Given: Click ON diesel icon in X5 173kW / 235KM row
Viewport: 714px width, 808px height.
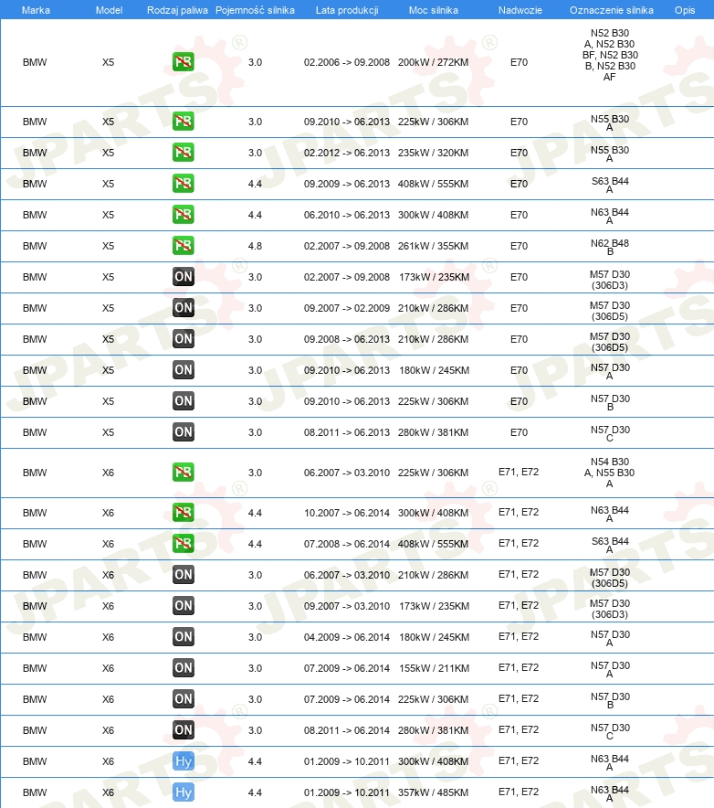Looking at the screenshot, I should [x=184, y=277].
